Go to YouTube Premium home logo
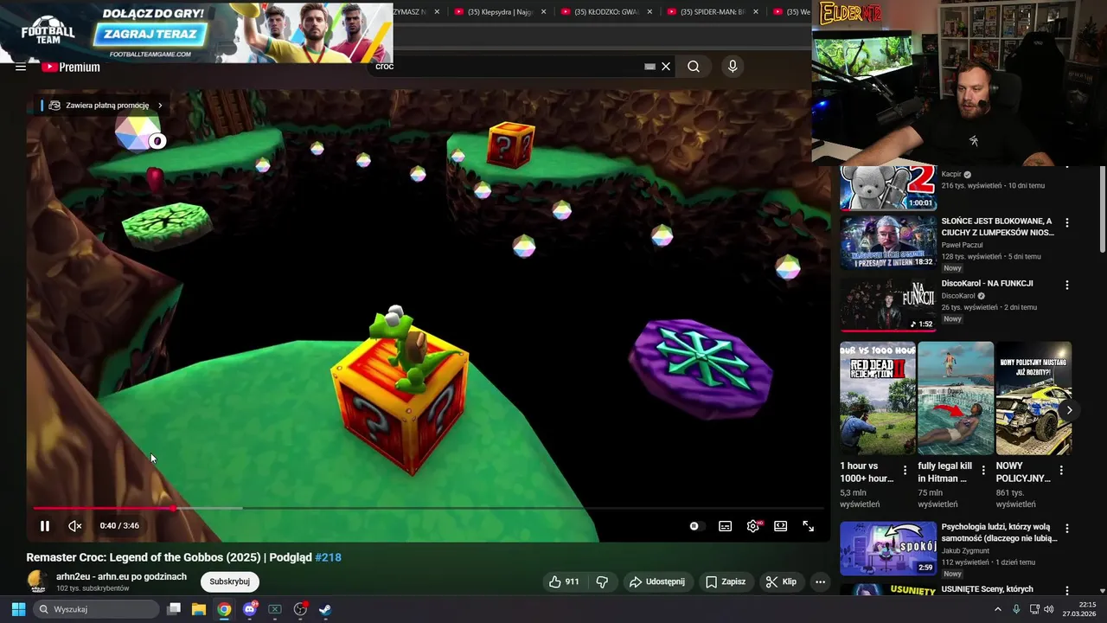 [70, 67]
